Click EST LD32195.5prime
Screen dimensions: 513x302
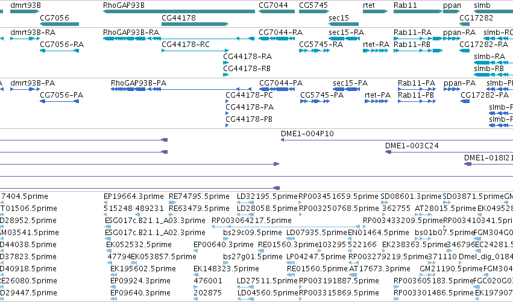[267, 197]
